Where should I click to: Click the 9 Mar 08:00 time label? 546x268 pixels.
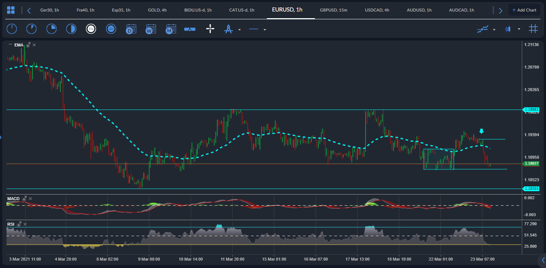tap(149, 259)
